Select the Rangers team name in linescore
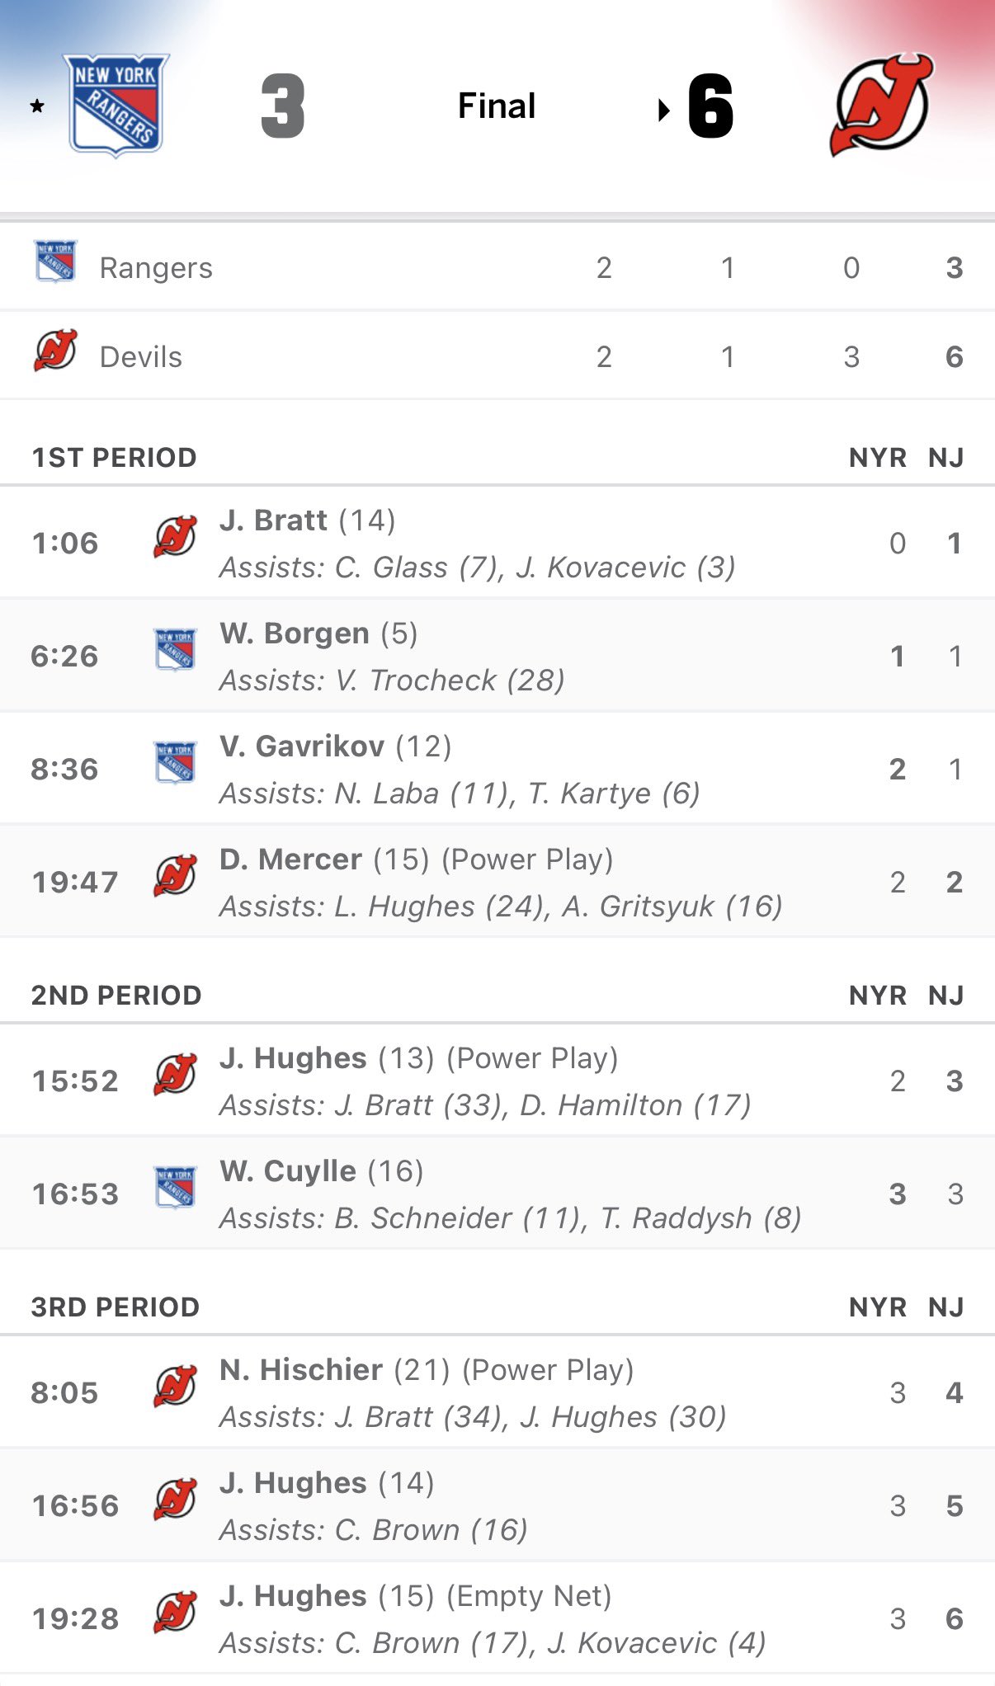Viewport: 995px width, 1686px height. click(x=156, y=268)
